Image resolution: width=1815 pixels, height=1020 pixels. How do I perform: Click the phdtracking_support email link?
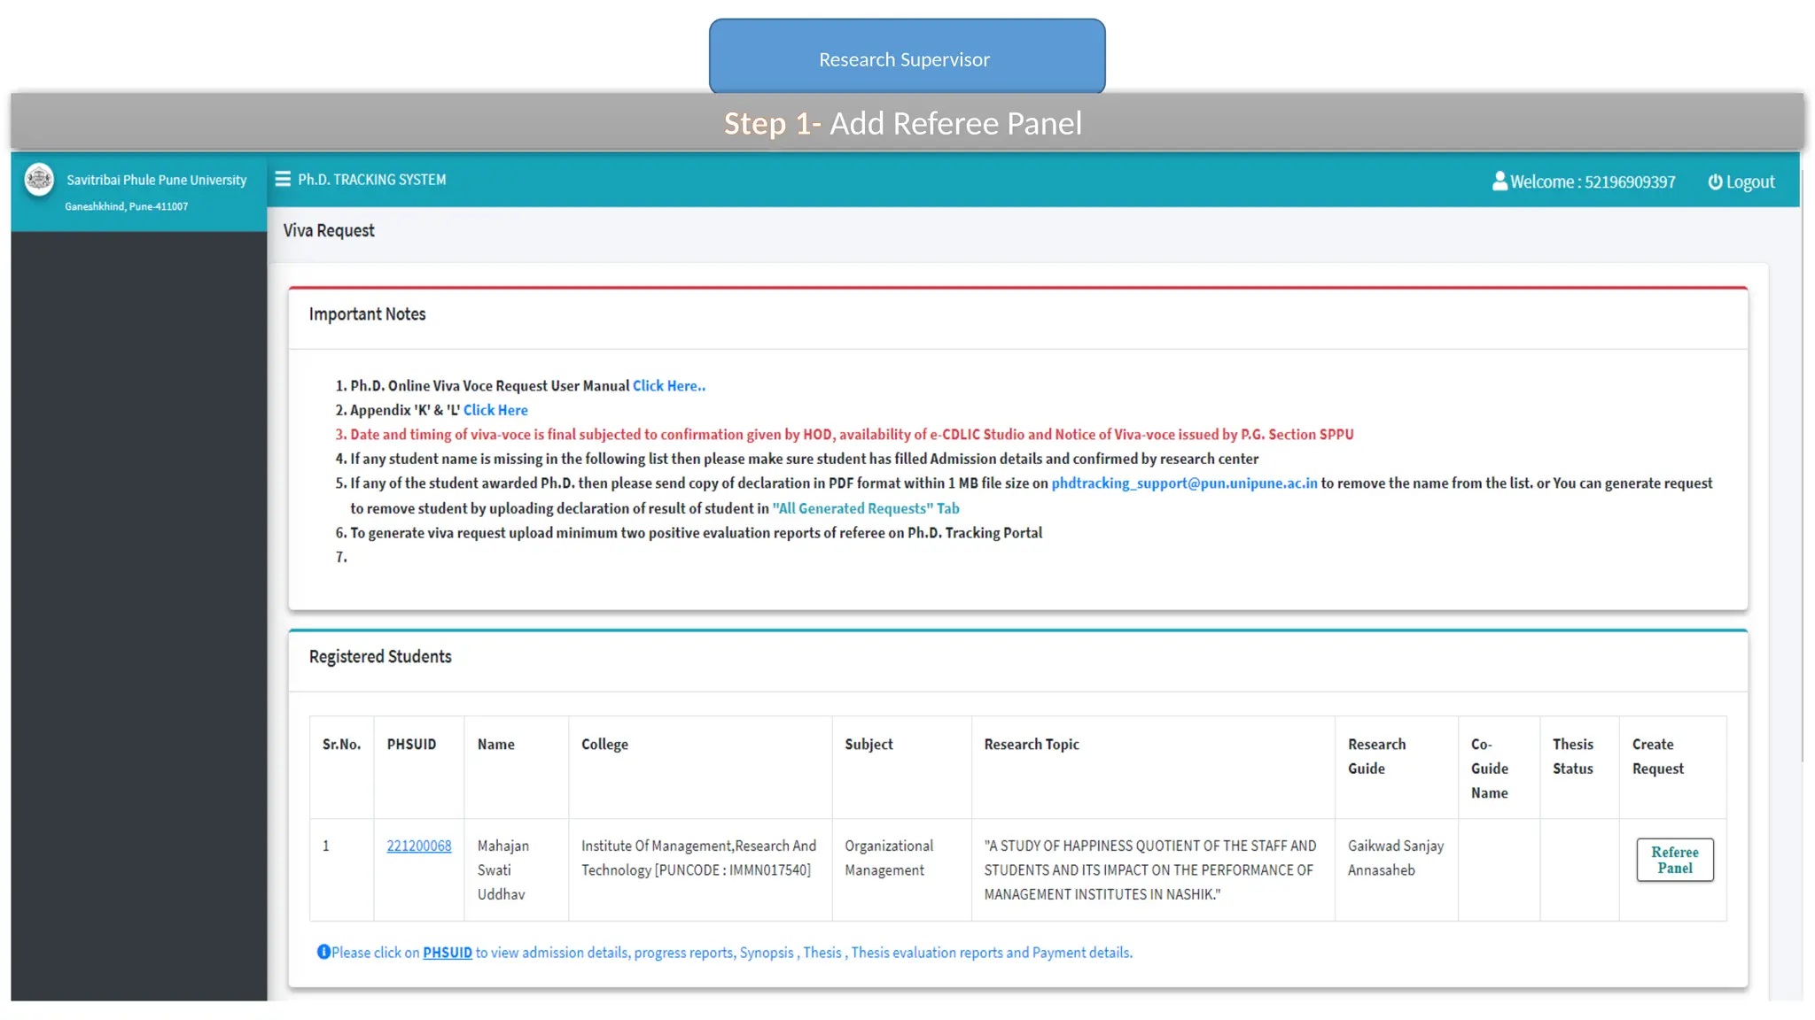click(x=1184, y=483)
